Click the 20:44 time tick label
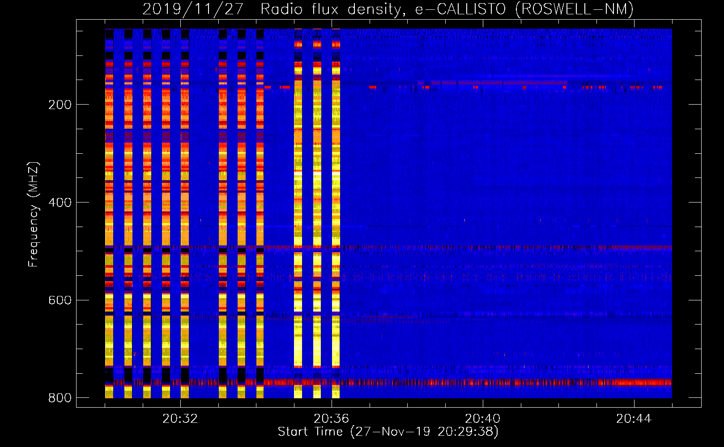 (x=634, y=419)
